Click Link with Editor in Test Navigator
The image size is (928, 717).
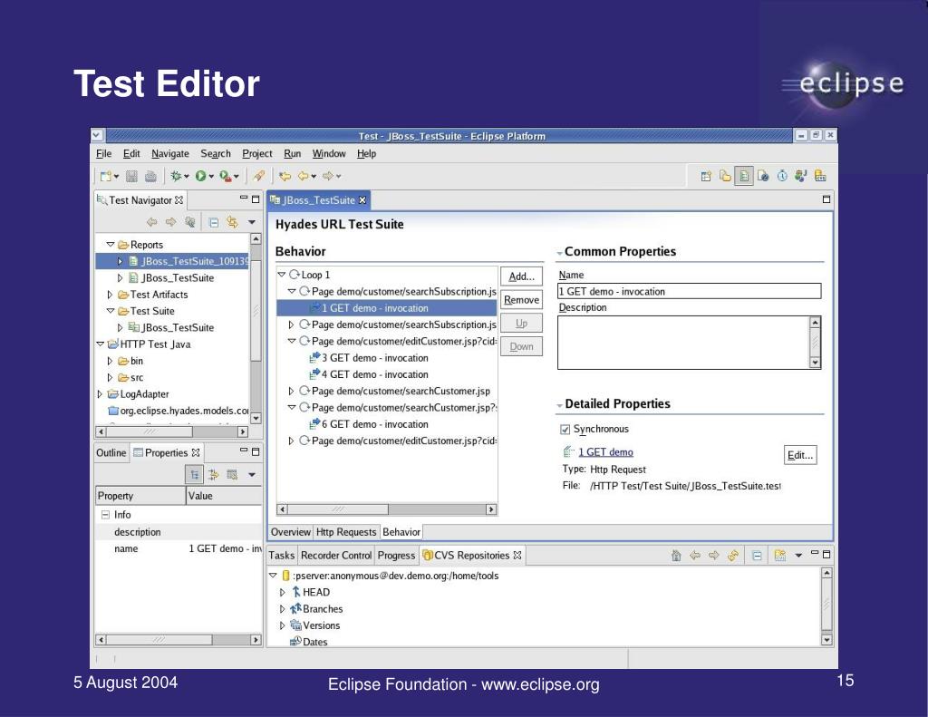232,222
